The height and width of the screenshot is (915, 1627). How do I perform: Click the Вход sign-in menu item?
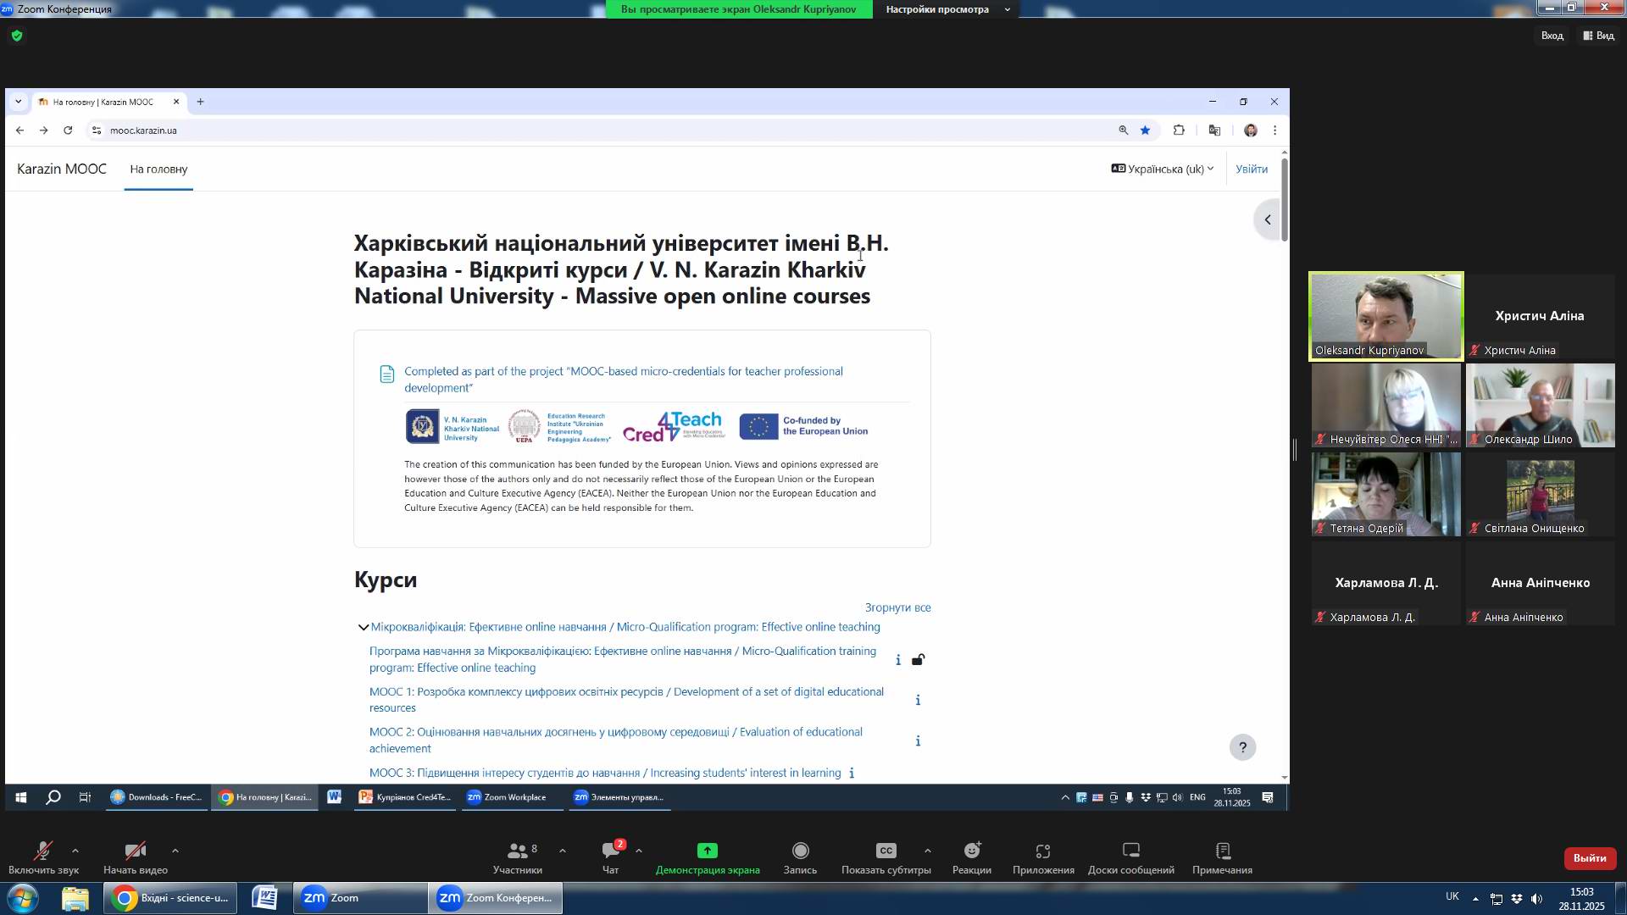(1552, 36)
